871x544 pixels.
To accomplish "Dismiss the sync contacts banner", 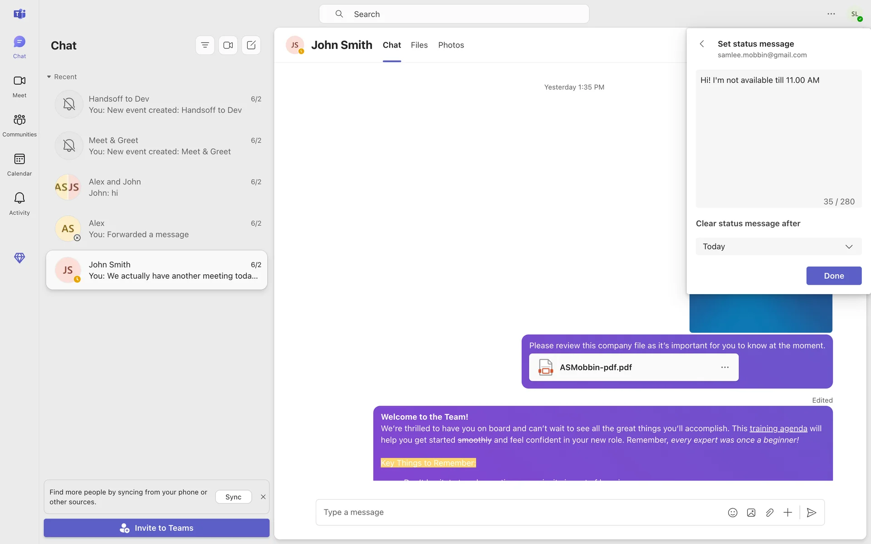I will coord(263,497).
